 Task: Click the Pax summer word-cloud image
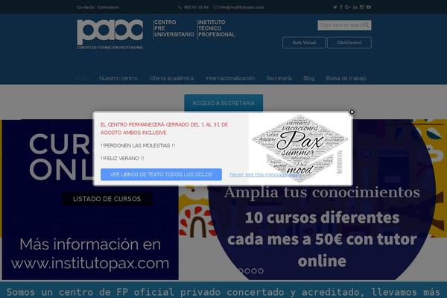(x=299, y=148)
